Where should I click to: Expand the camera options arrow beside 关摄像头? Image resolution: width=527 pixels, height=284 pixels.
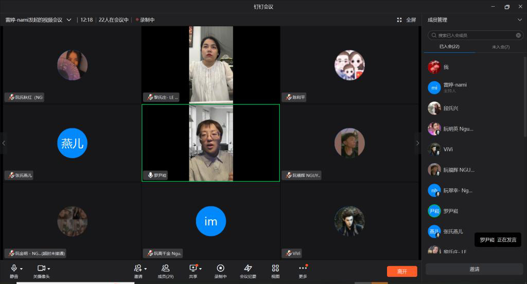[49, 269]
